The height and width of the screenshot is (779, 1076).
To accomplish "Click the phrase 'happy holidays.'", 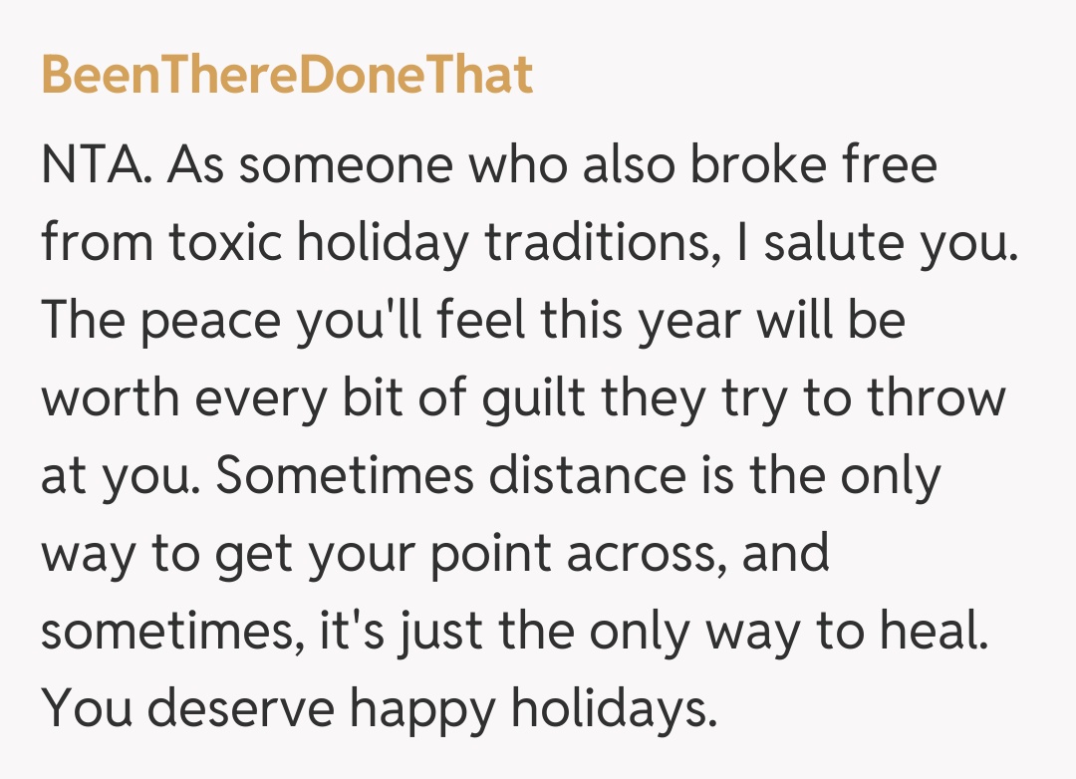I will coord(532,708).
